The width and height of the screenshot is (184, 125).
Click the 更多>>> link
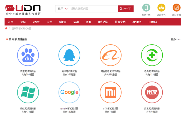click(175, 39)
